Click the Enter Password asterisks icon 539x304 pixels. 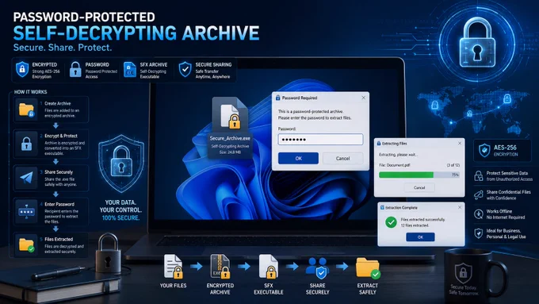tap(26, 211)
